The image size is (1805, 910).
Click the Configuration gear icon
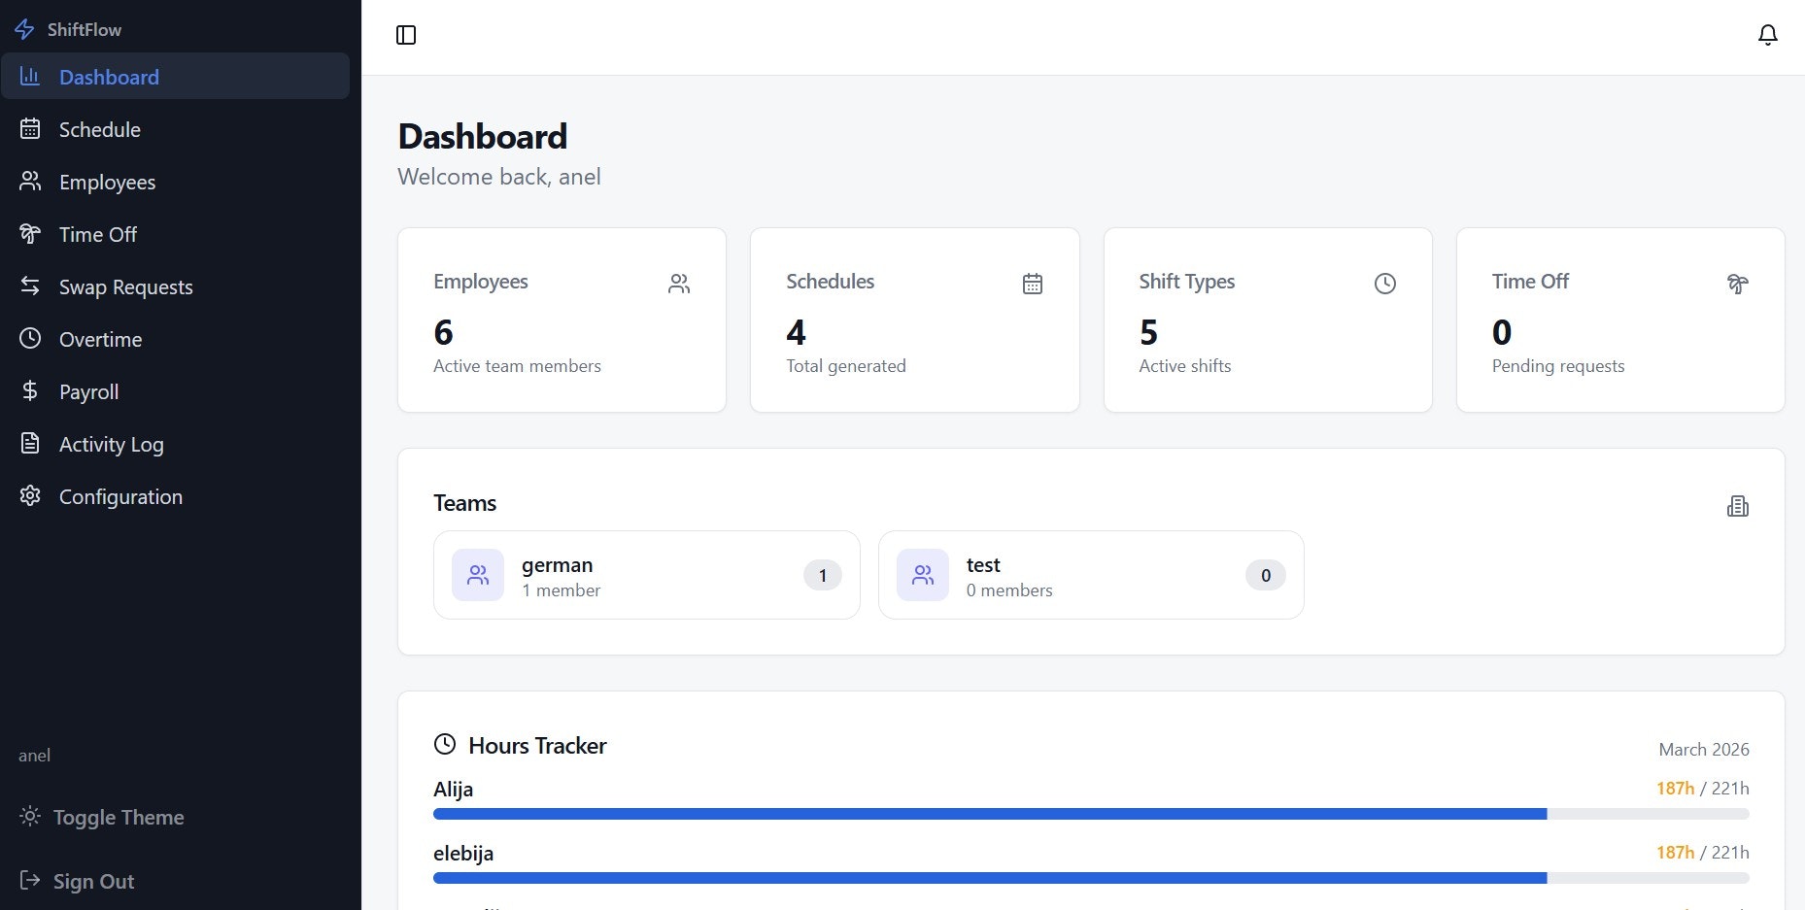pos(30,495)
